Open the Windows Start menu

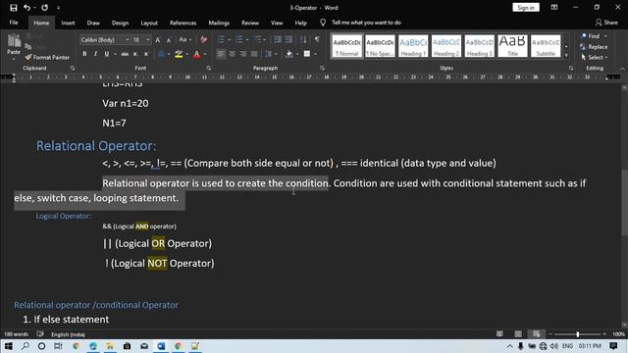click(8, 346)
